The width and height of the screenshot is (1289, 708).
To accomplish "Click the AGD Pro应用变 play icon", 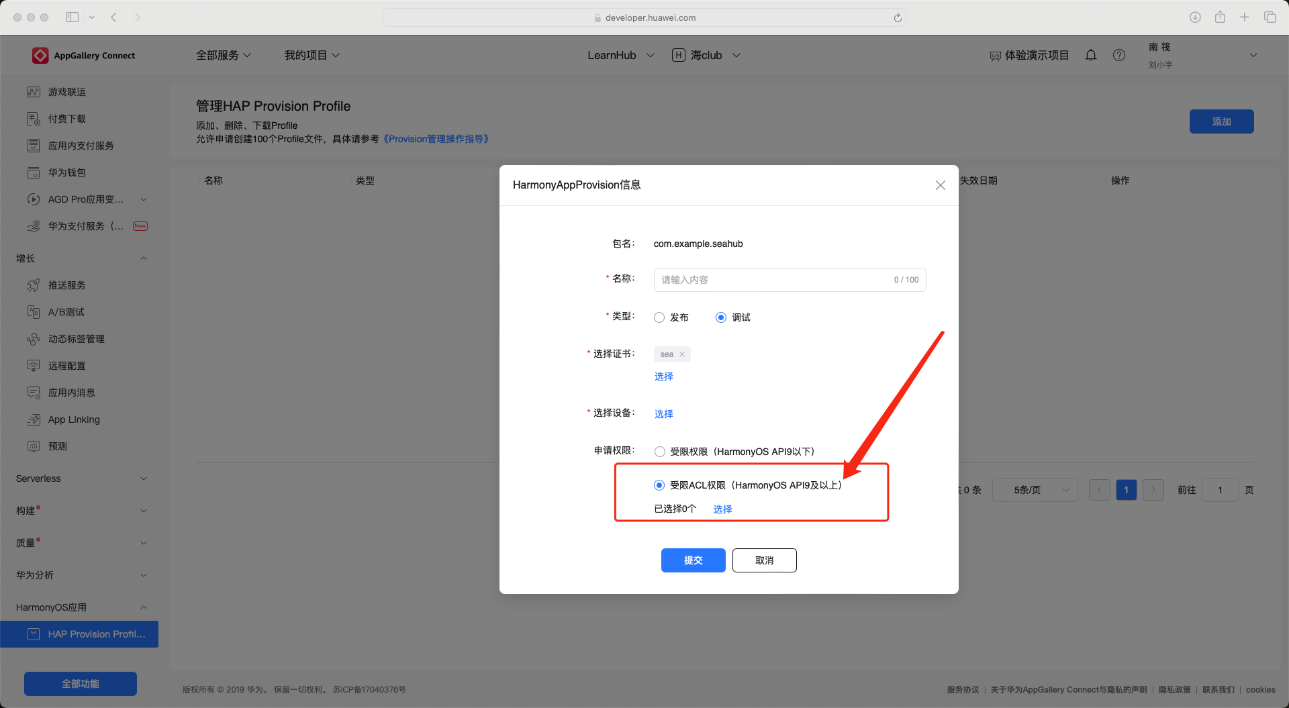I will 34,199.
